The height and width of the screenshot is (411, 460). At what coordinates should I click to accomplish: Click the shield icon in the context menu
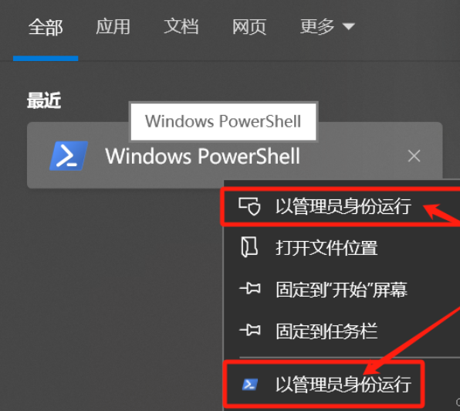click(x=249, y=206)
